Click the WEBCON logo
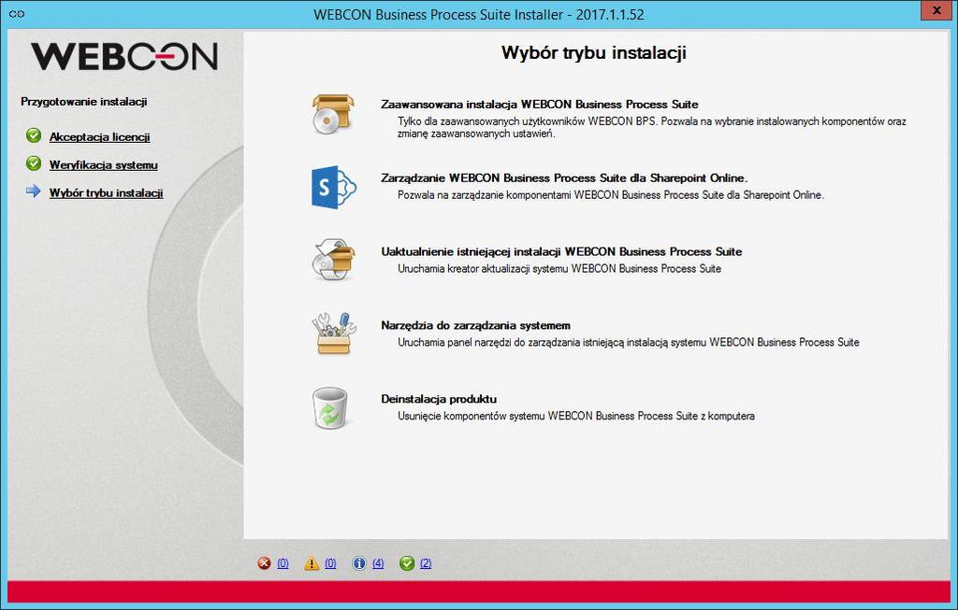This screenshot has height=610, width=958. pyautogui.click(x=124, y=56)
